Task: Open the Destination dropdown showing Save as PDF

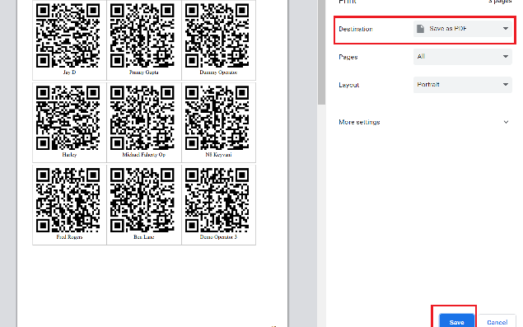Action: click(x=462, y=29)
